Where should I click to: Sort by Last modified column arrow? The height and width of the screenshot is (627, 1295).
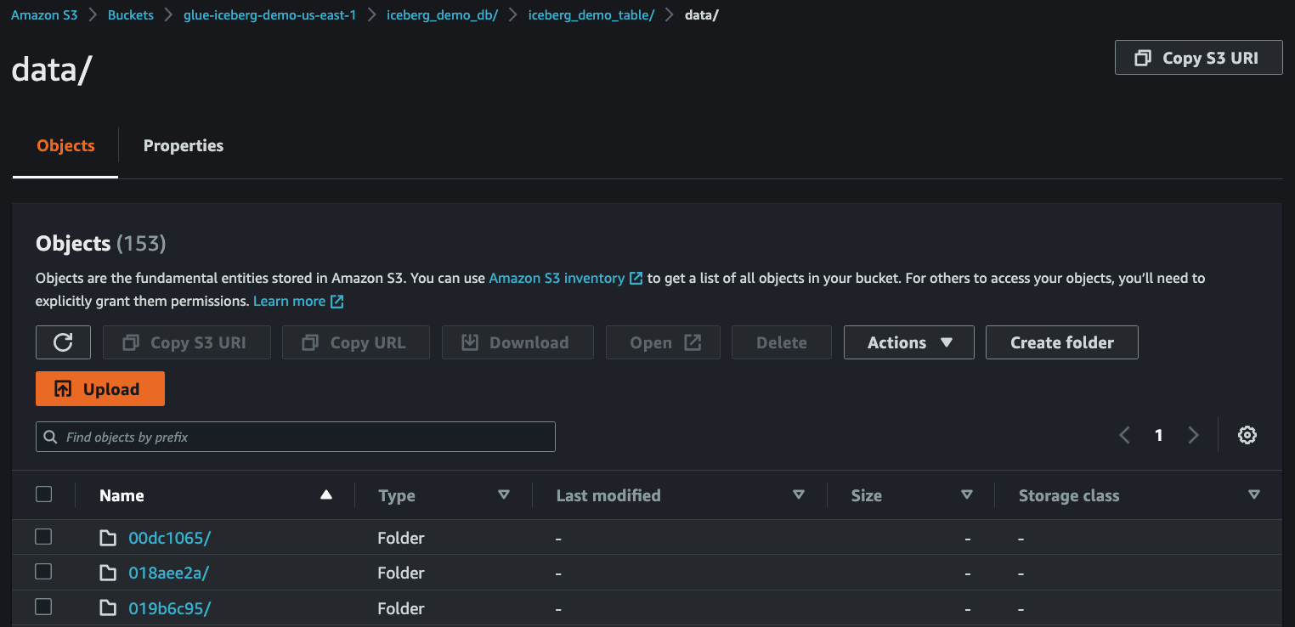pos(798,494)
